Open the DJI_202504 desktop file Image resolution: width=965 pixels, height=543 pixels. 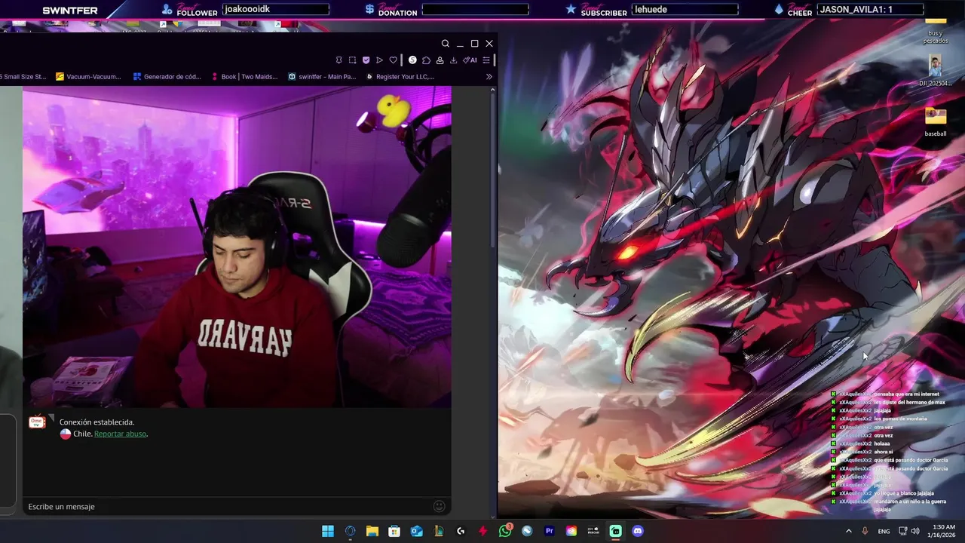(936, 72)
